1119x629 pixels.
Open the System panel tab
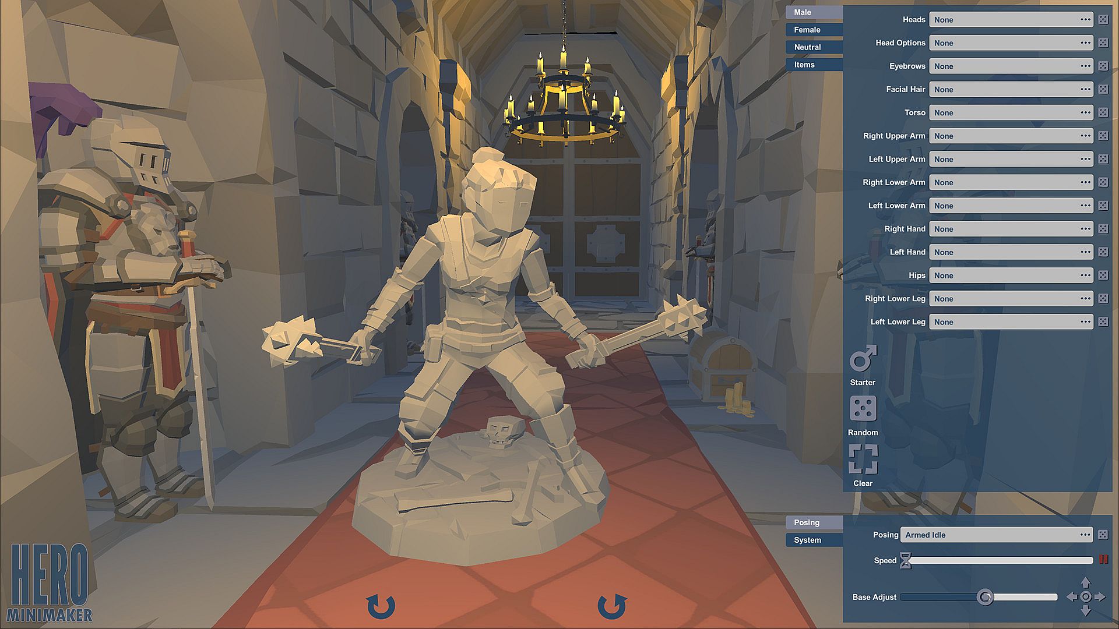814,540
